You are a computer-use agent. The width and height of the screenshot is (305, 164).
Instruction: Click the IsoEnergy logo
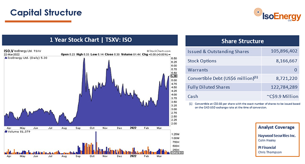coord(278,15)
